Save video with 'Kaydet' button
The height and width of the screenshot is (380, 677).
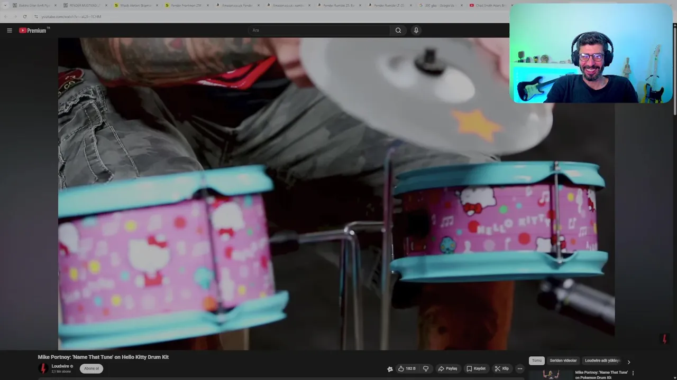(x=477, y=368)
